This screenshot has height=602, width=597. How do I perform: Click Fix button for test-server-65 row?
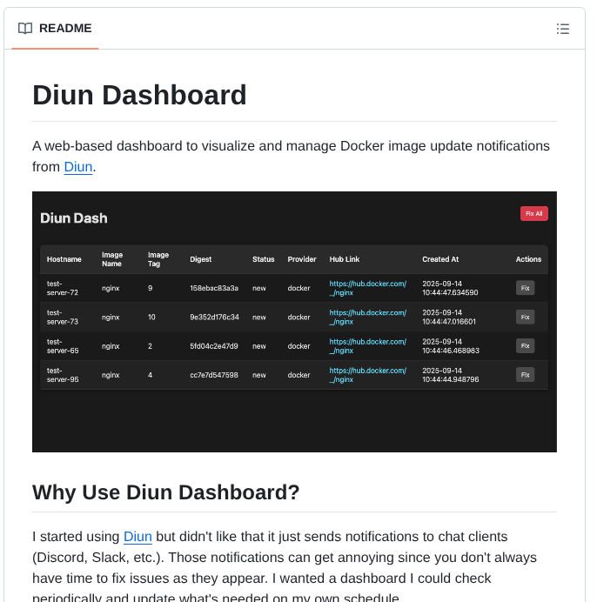tap(525, 346)
